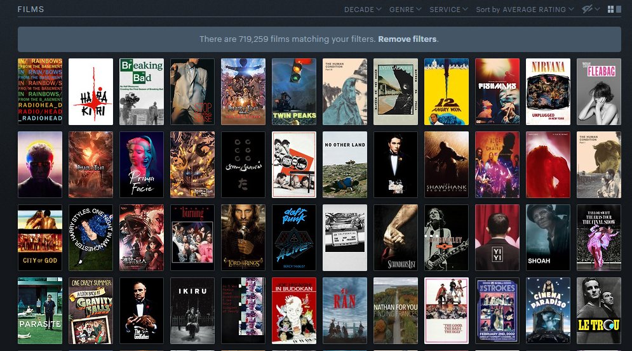The width and height of the screenshot is (632, 351).
Task: Open The Shawshank Redemption poster
Action: 446,164
